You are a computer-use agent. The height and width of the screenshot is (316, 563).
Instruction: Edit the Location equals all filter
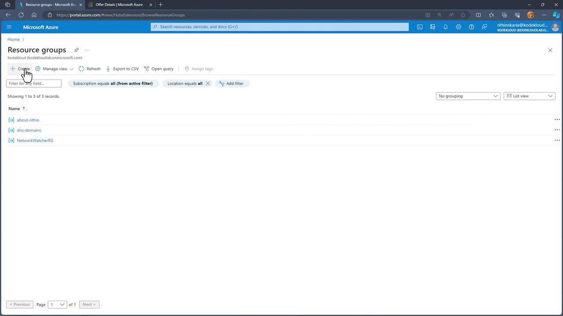[x=185, y=83]
